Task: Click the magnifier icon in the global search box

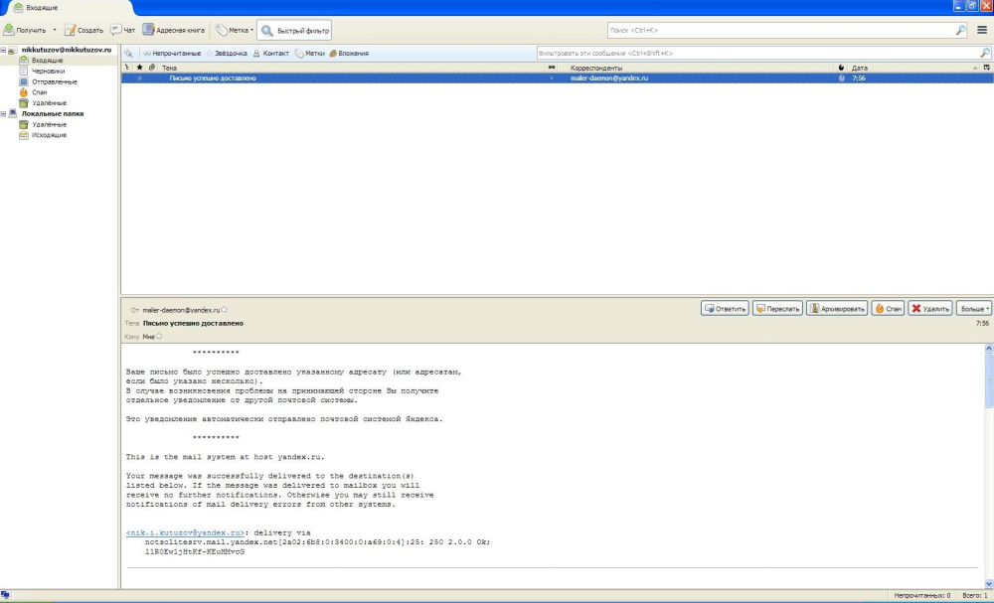Action: [x=960, y=30]
